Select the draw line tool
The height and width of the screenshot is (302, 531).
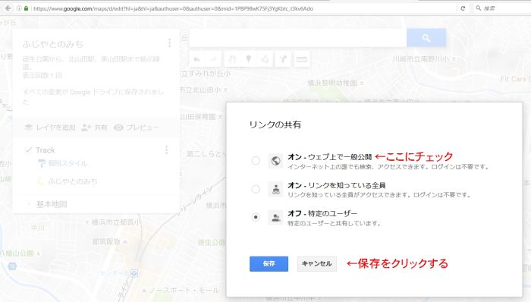[265, 60]
